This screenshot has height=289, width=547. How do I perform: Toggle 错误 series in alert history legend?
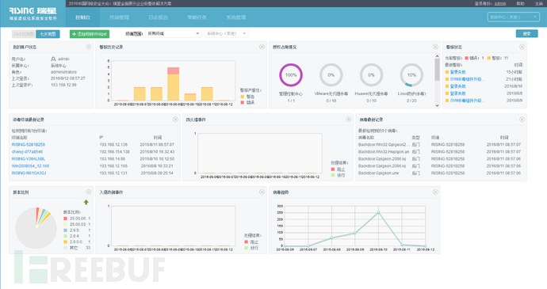pyautogui.click(x=247, y=102)
